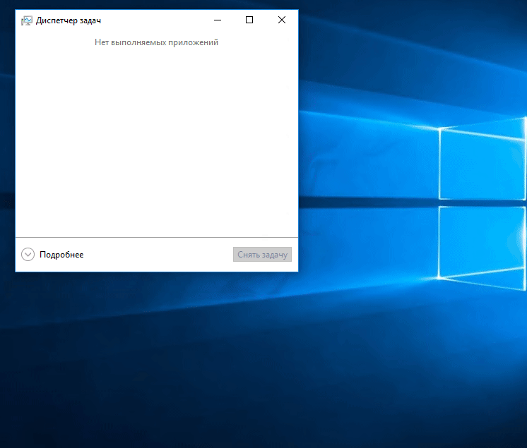The width and height of the screenshot is (527, 448).
Task: Click the Снять задачу button
Action: point(262,255)
